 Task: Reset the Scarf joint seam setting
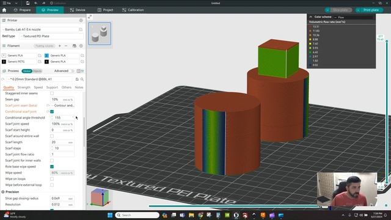[48, 106]
